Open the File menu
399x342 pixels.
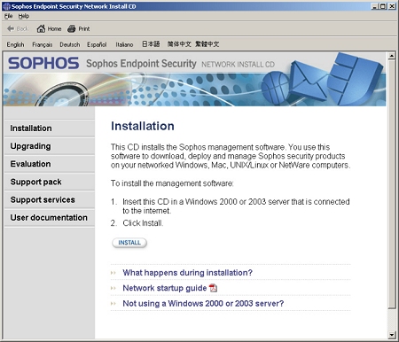pos(8,16)
